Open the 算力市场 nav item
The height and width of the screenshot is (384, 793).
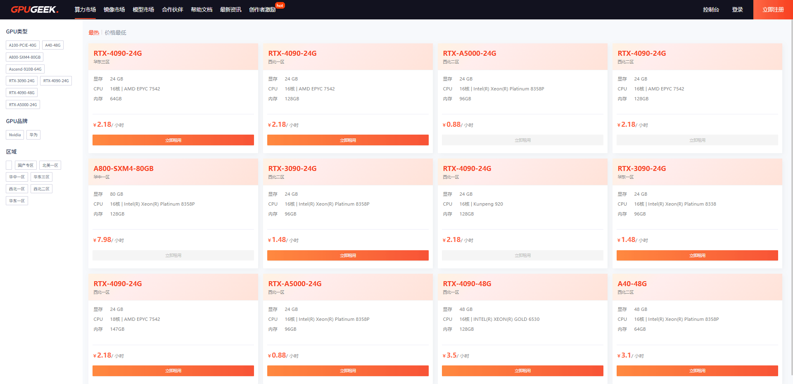(x=85, y=9)
